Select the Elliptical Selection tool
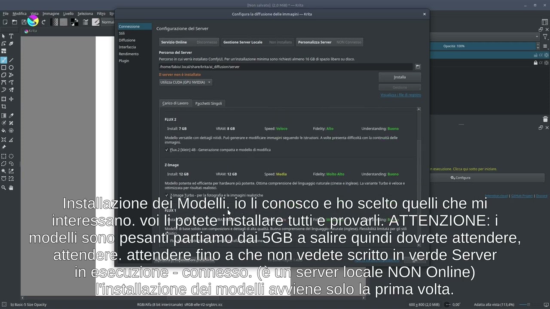This screenshot has width=550, height=309. click(11, 156)
